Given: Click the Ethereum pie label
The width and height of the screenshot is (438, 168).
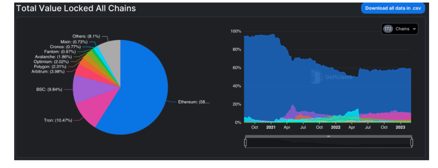Looking at the screenshot, I should [194, 102].
